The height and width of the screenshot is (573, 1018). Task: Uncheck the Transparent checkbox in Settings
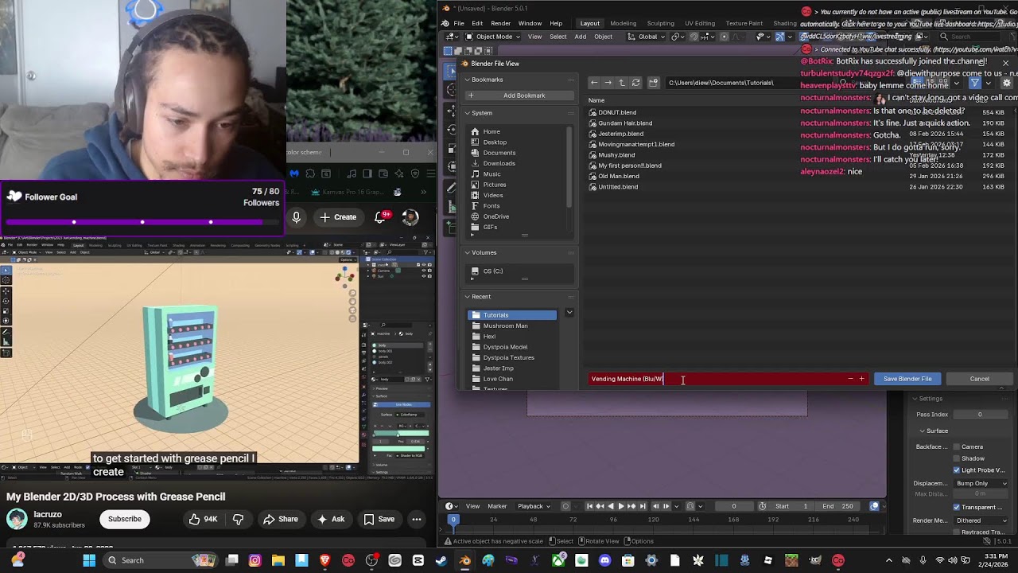coord(957,507)
